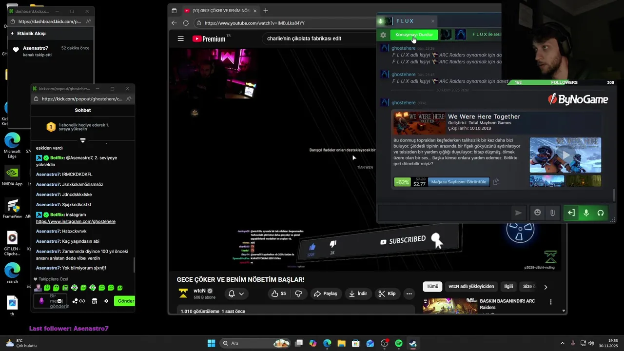Switch to the GECE ÇÖKER YouTube browser tab
Screen dimensions: 624x351
click(220, 10)
